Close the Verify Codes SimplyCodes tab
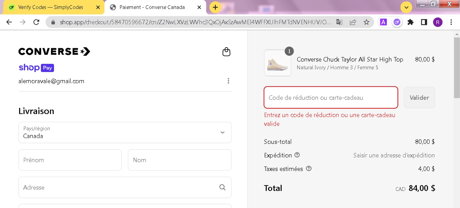The width and height of the screenshot is (460, 208). [98, 7]
